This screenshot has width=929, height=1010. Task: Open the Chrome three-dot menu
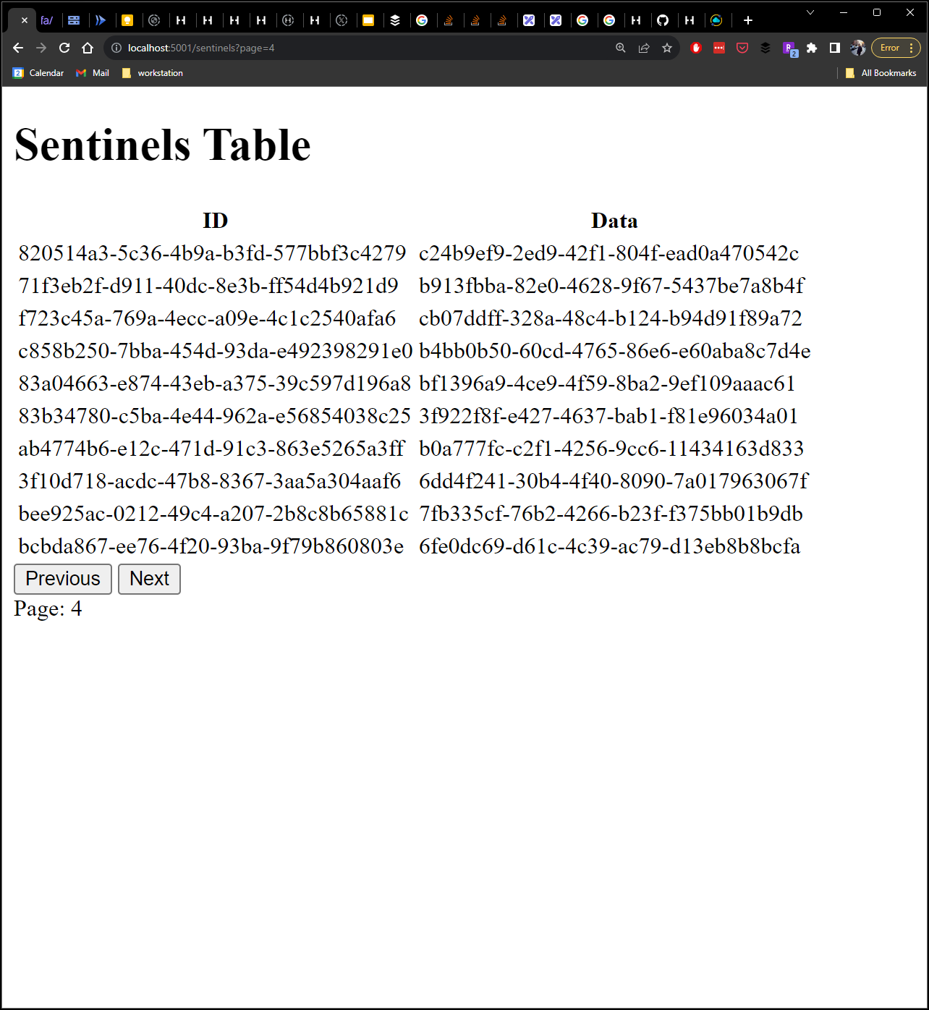pos(913,48)
